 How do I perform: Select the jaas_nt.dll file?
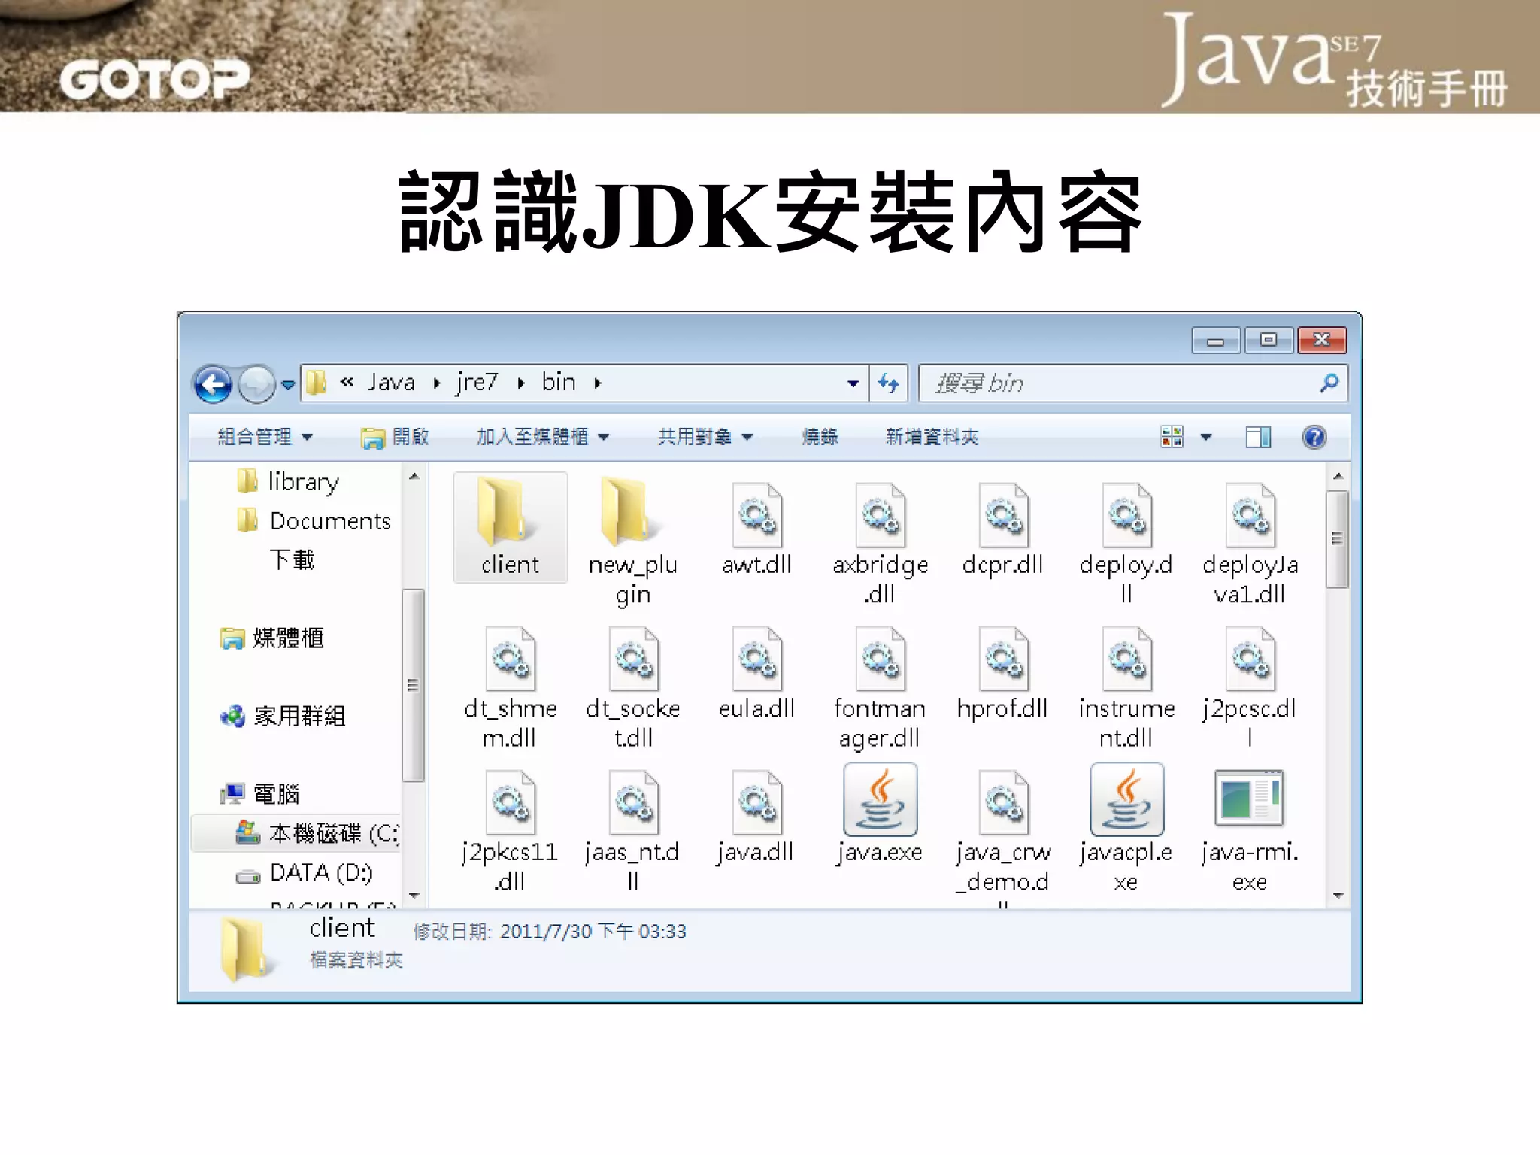[633, 830]
